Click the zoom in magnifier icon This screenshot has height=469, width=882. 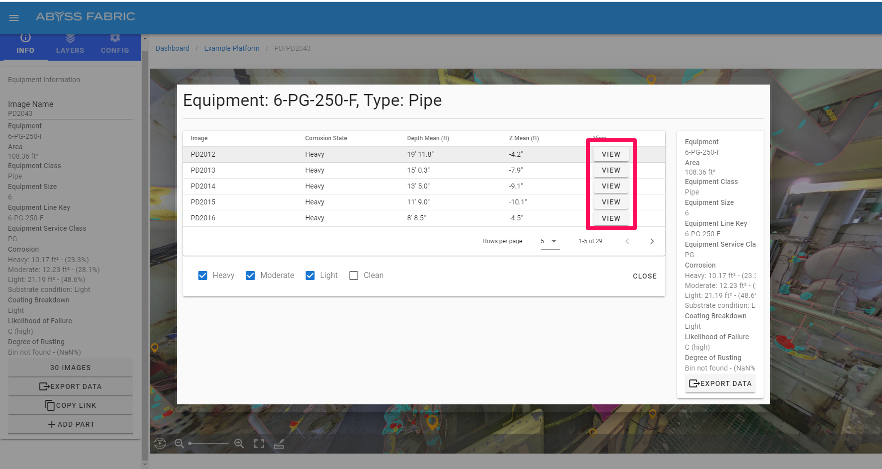click(239, 443)
